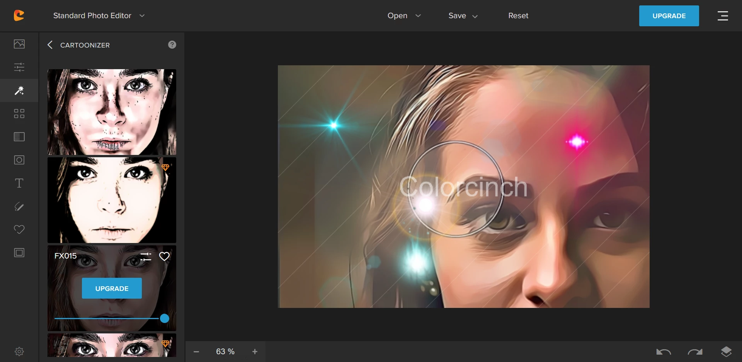Expand the Standard Photo Editor dropdown
Viewport: 742px width, 362px height.
click(142, 16)
